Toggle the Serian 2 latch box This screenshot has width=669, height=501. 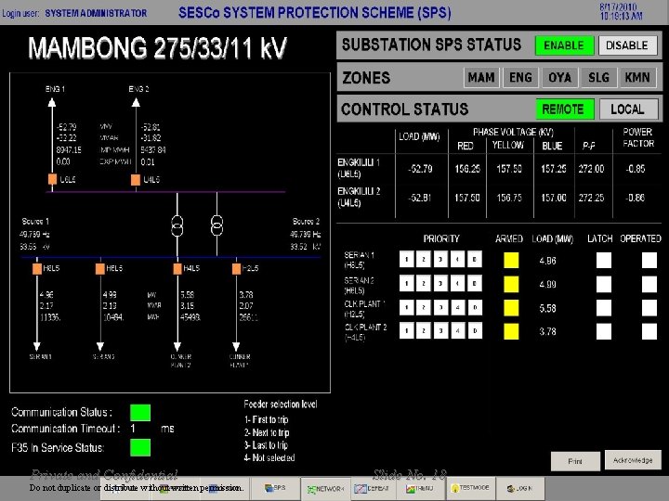(x=604, y=284)
